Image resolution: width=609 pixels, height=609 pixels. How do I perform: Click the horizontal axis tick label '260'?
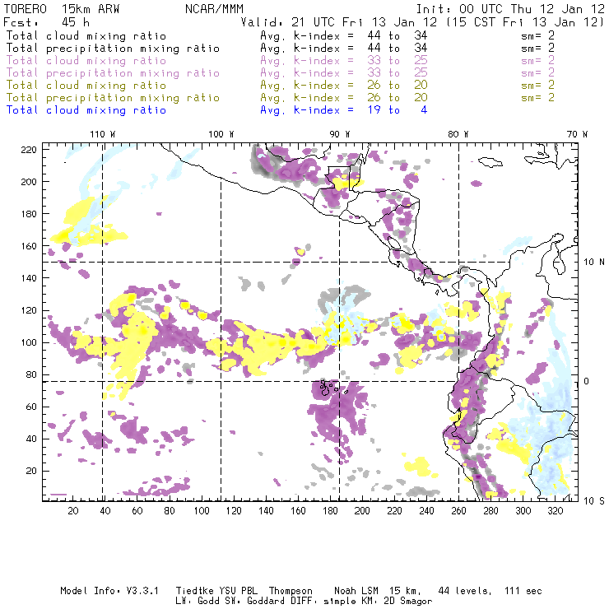tap(458, 511)
